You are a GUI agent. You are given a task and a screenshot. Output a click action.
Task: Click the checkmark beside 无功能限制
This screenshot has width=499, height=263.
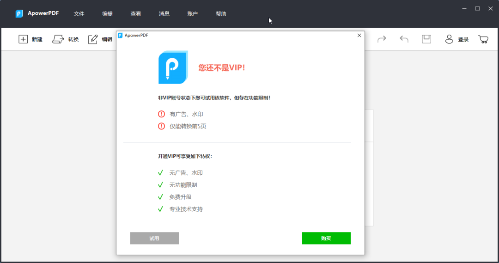[160, 185]
